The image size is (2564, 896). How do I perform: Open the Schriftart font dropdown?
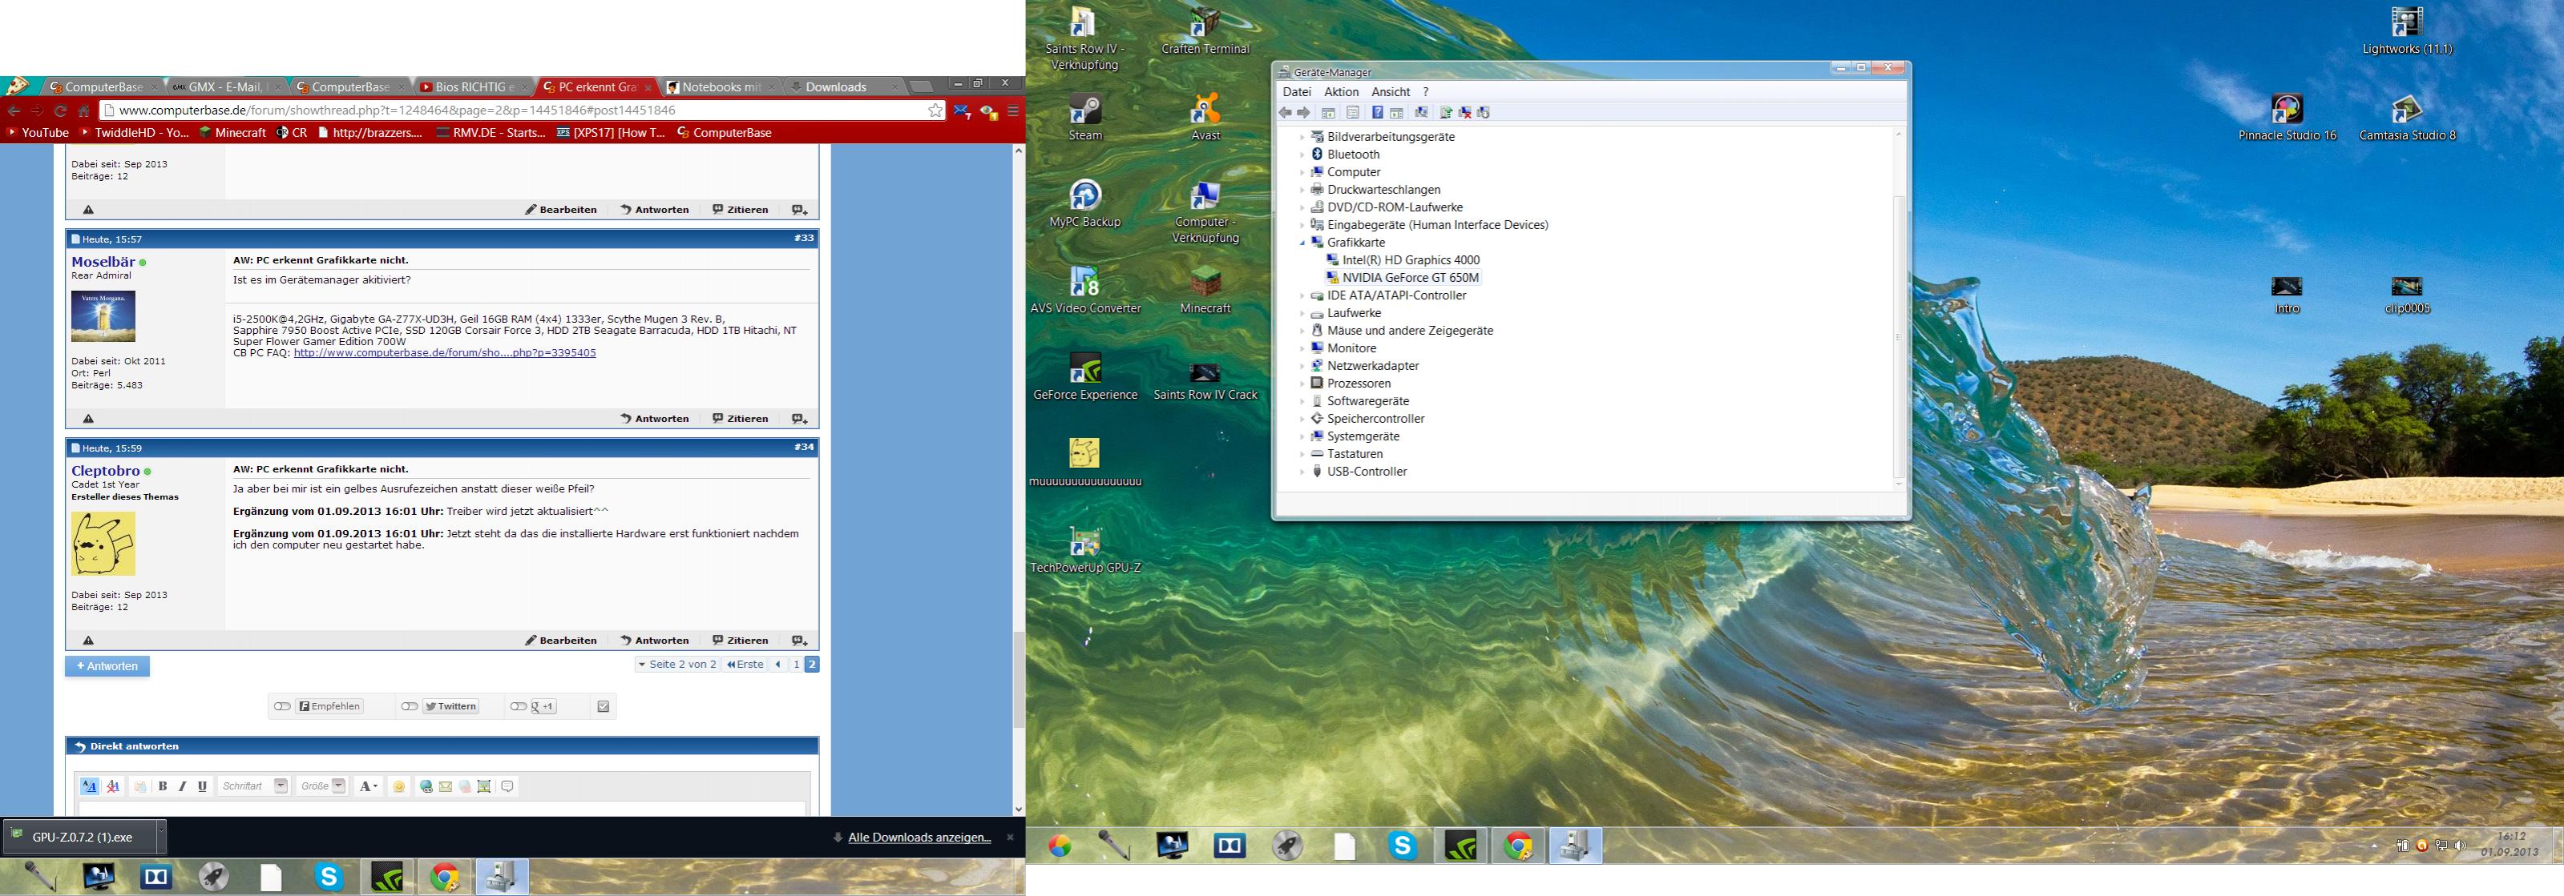pos(281,786)
